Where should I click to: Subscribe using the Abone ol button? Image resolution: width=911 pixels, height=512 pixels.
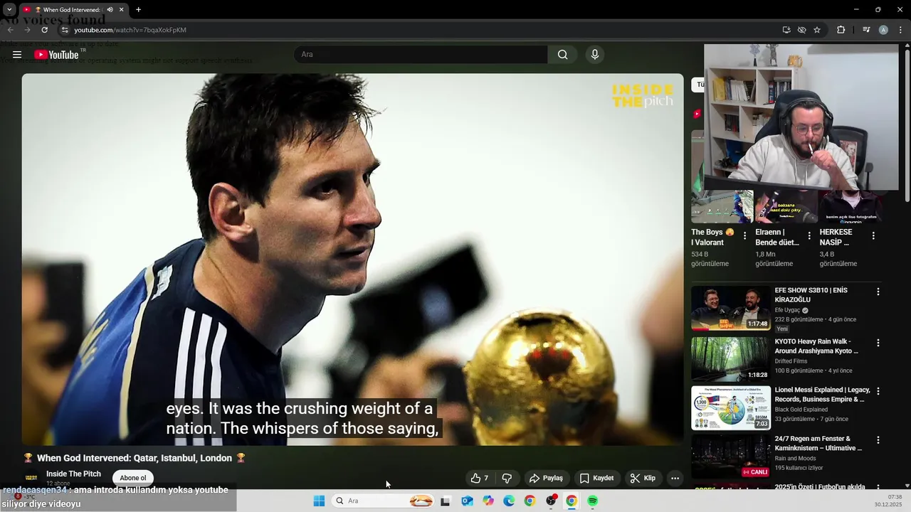click(x=133, y=478)
